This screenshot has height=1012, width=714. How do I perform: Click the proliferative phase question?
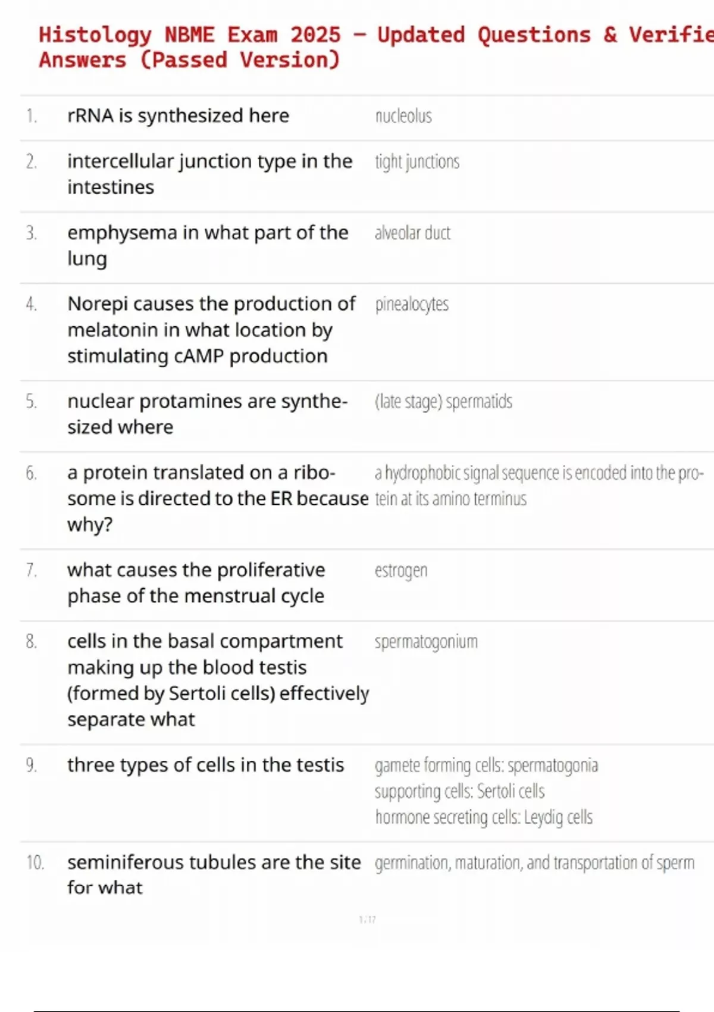point(196,583)
